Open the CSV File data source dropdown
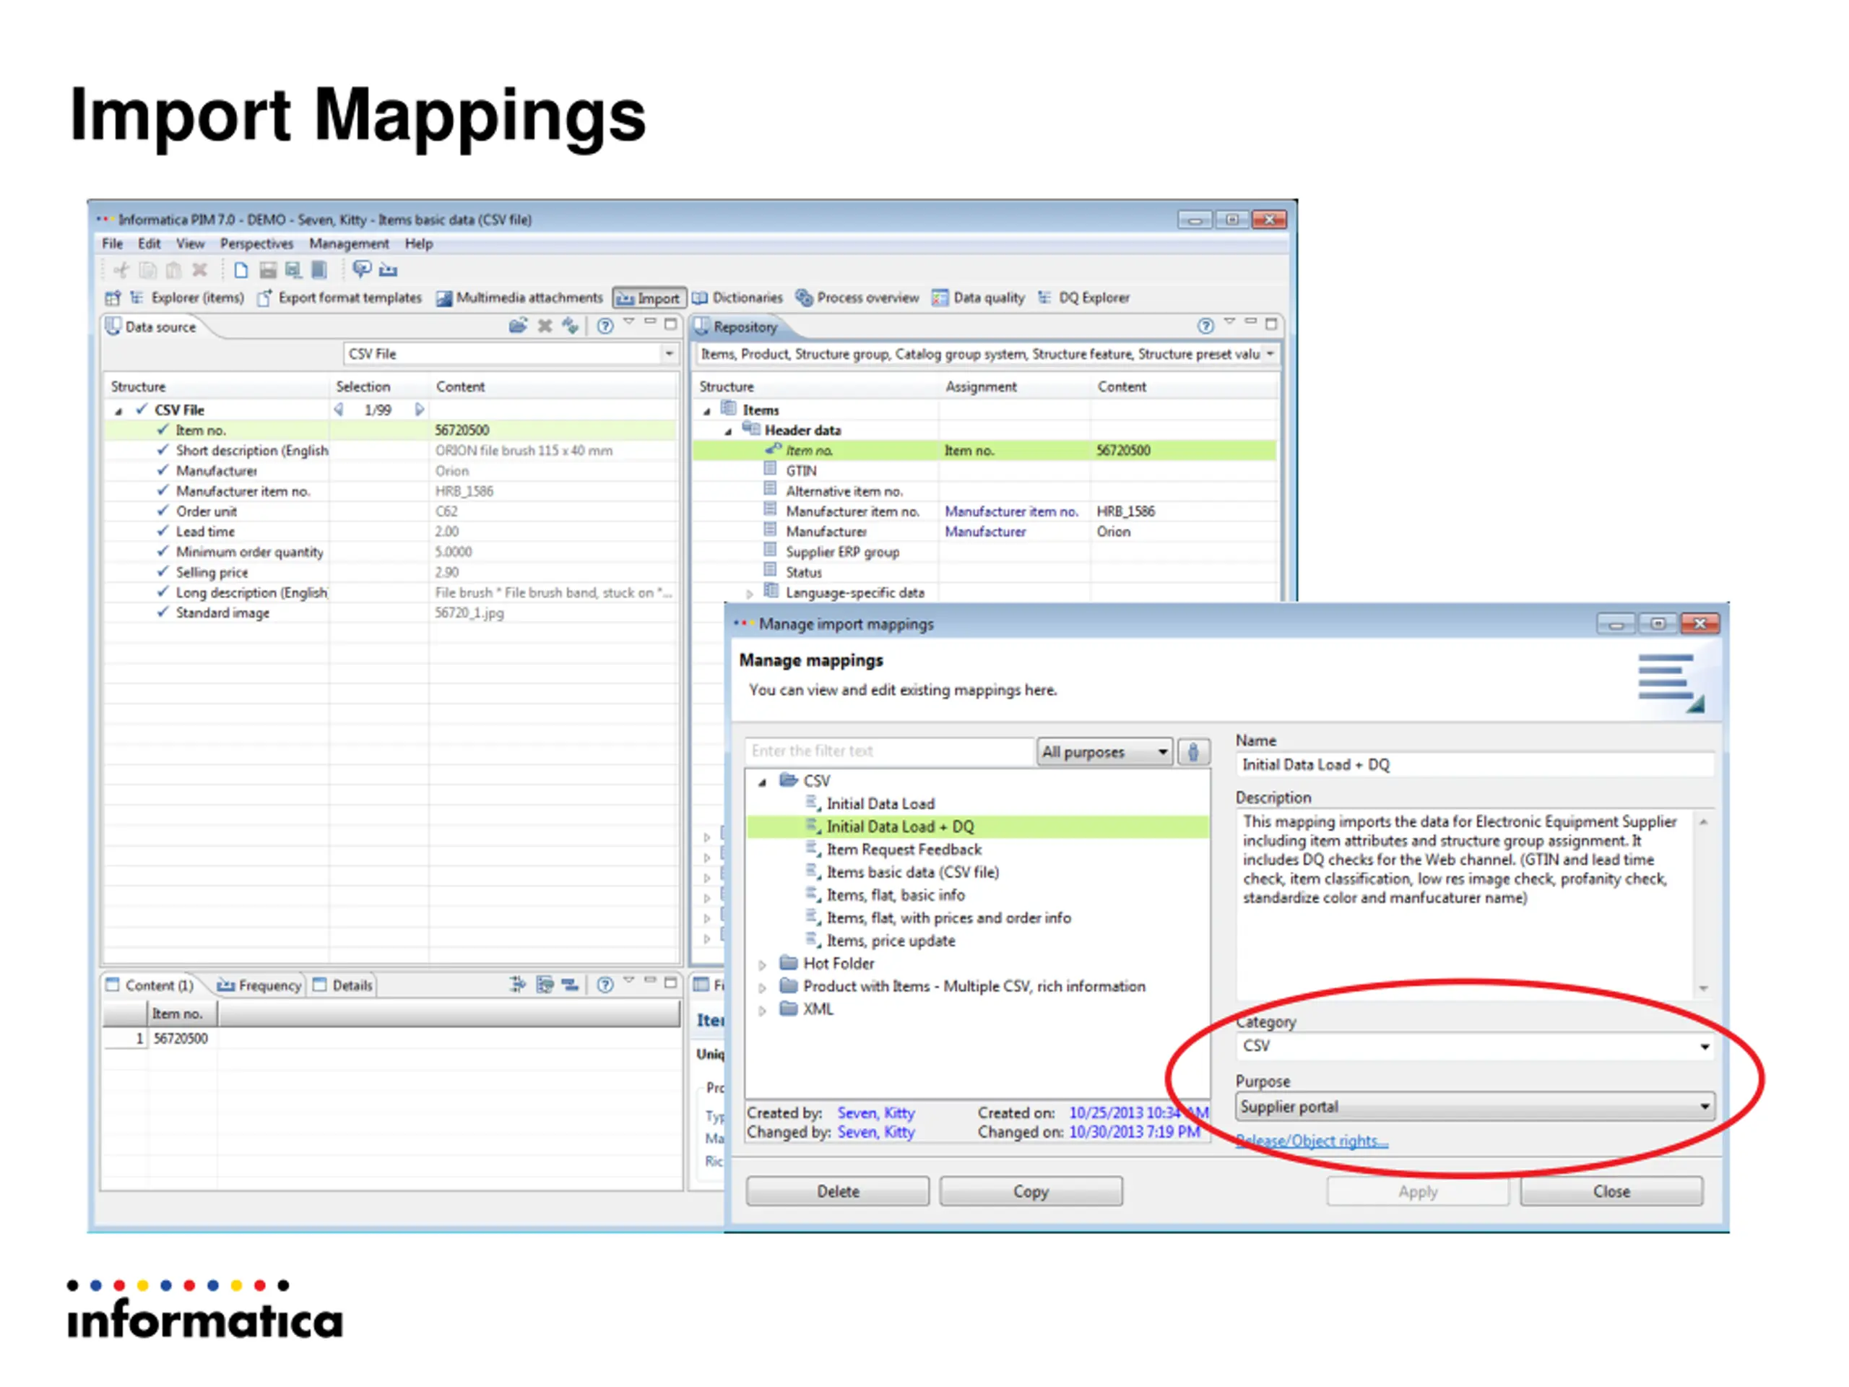1849x1387 pixels. [669, 355]
